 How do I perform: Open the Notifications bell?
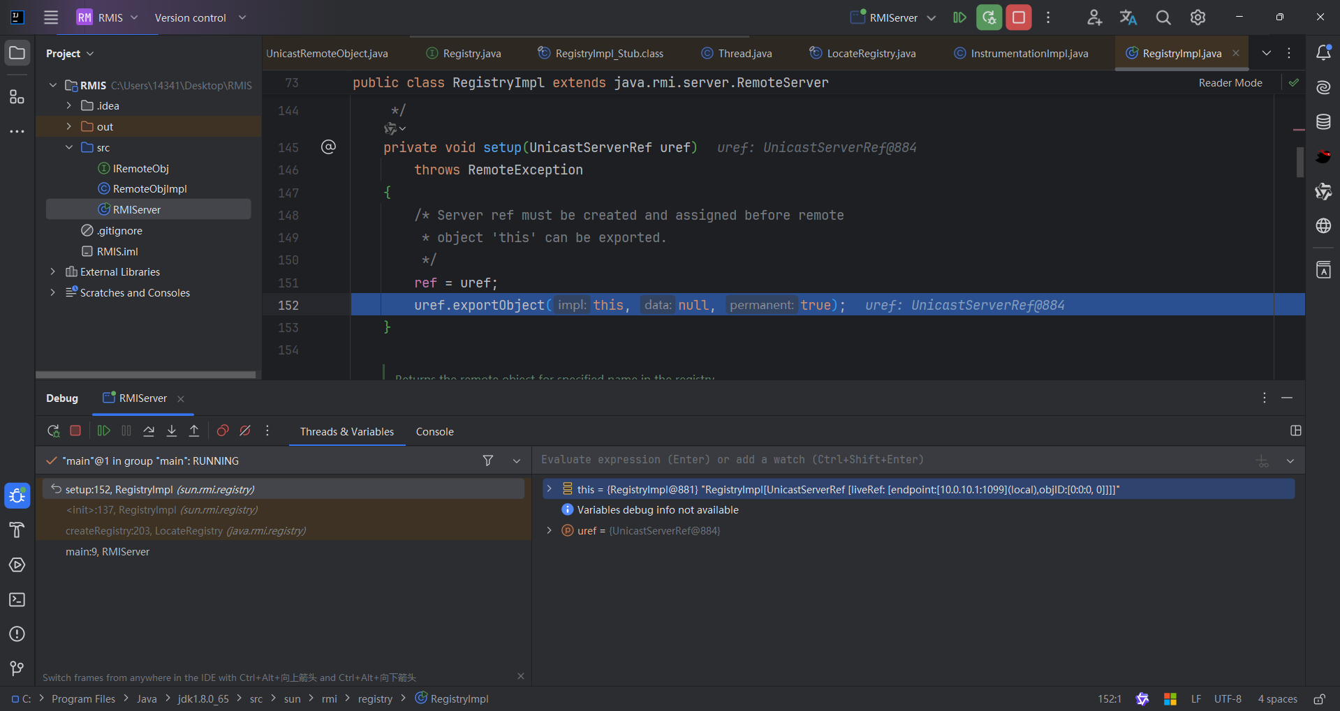pos(1323,53)
